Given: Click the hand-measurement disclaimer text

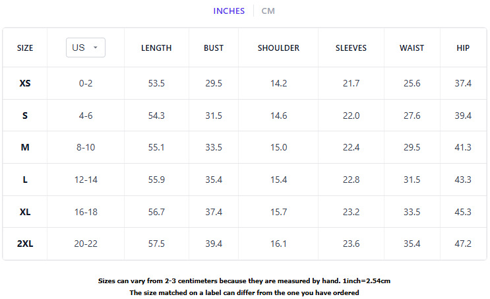Looking at the screenshot, I should [244, 281].
